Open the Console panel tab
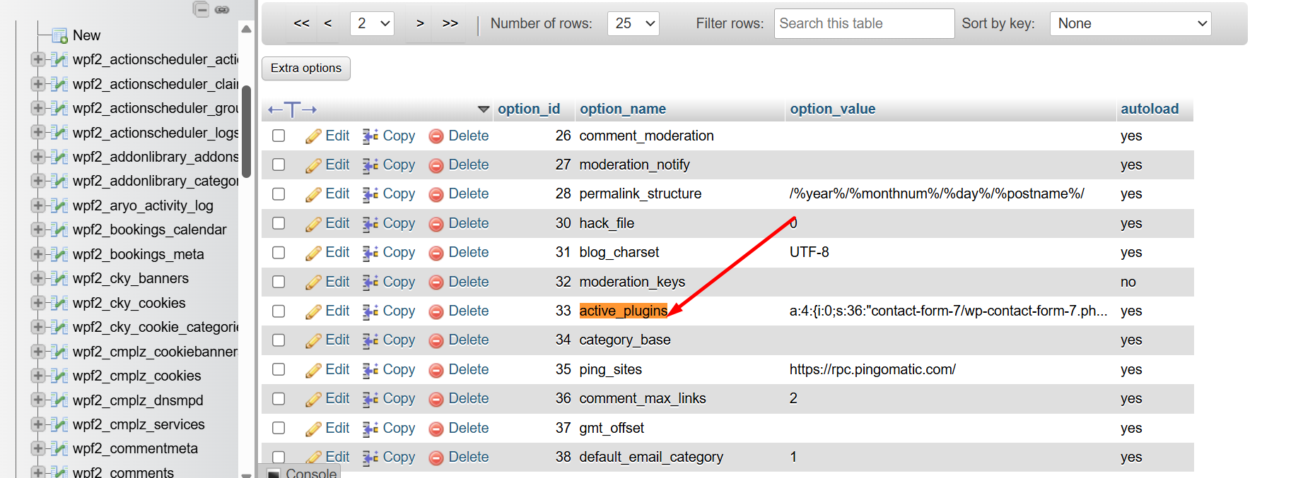This screenshot has width=1315, height=478. point(302,472)
